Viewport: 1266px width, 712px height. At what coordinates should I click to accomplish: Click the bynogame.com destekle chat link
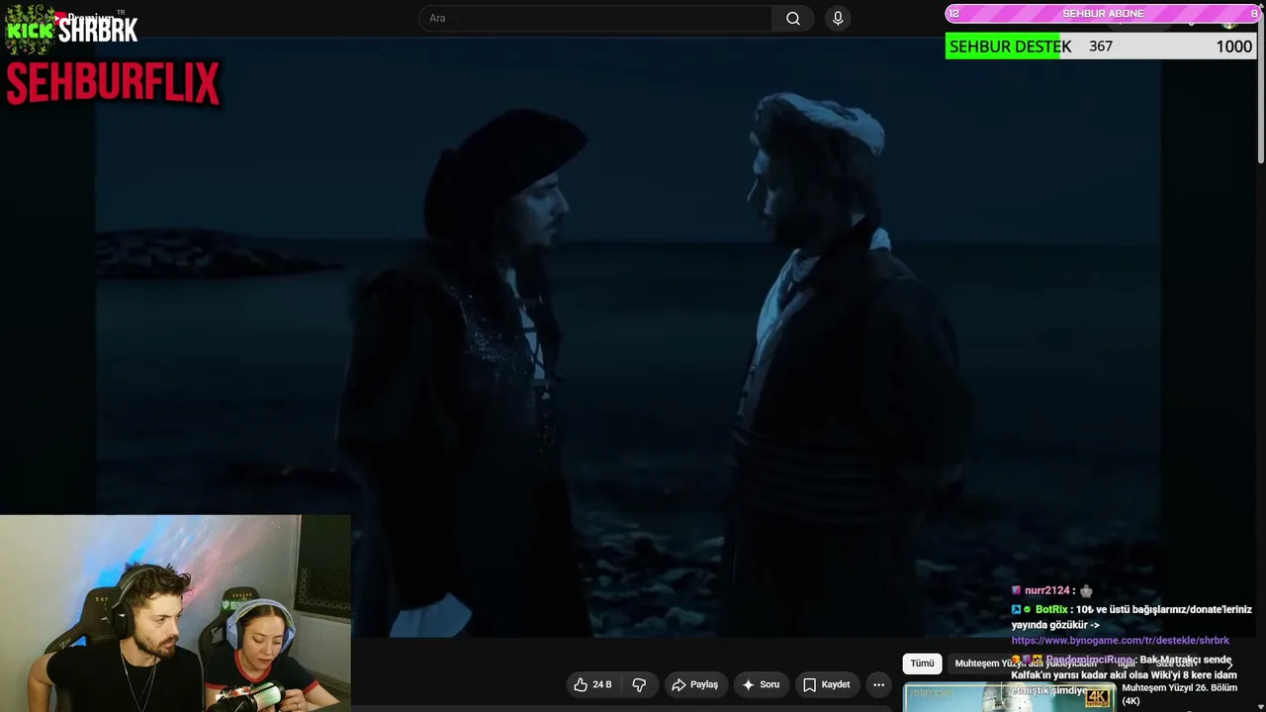tap(1120, 640)
